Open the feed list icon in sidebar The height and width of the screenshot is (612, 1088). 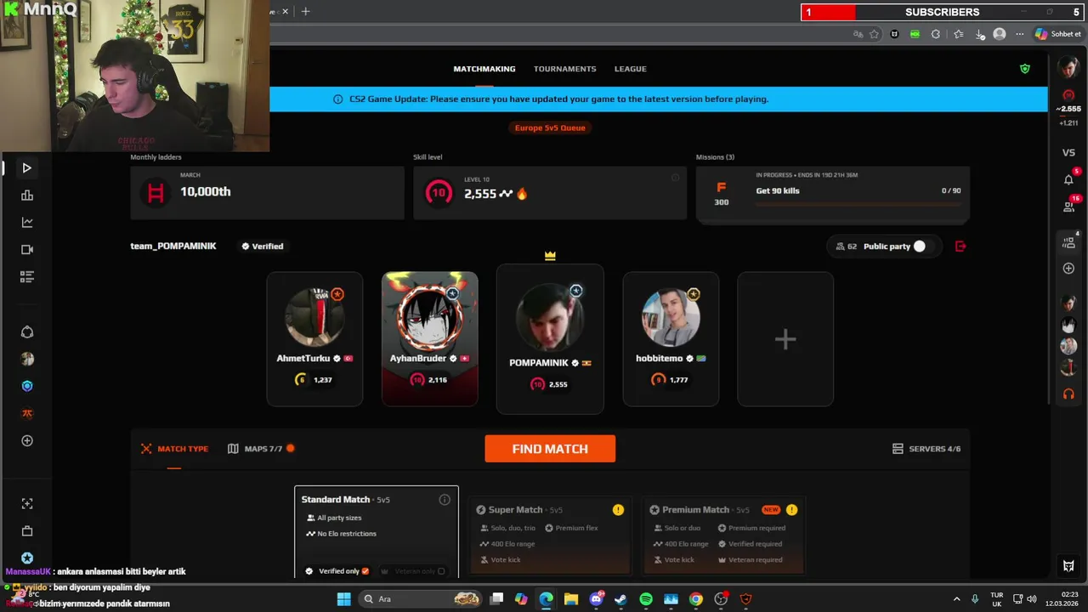27,277
